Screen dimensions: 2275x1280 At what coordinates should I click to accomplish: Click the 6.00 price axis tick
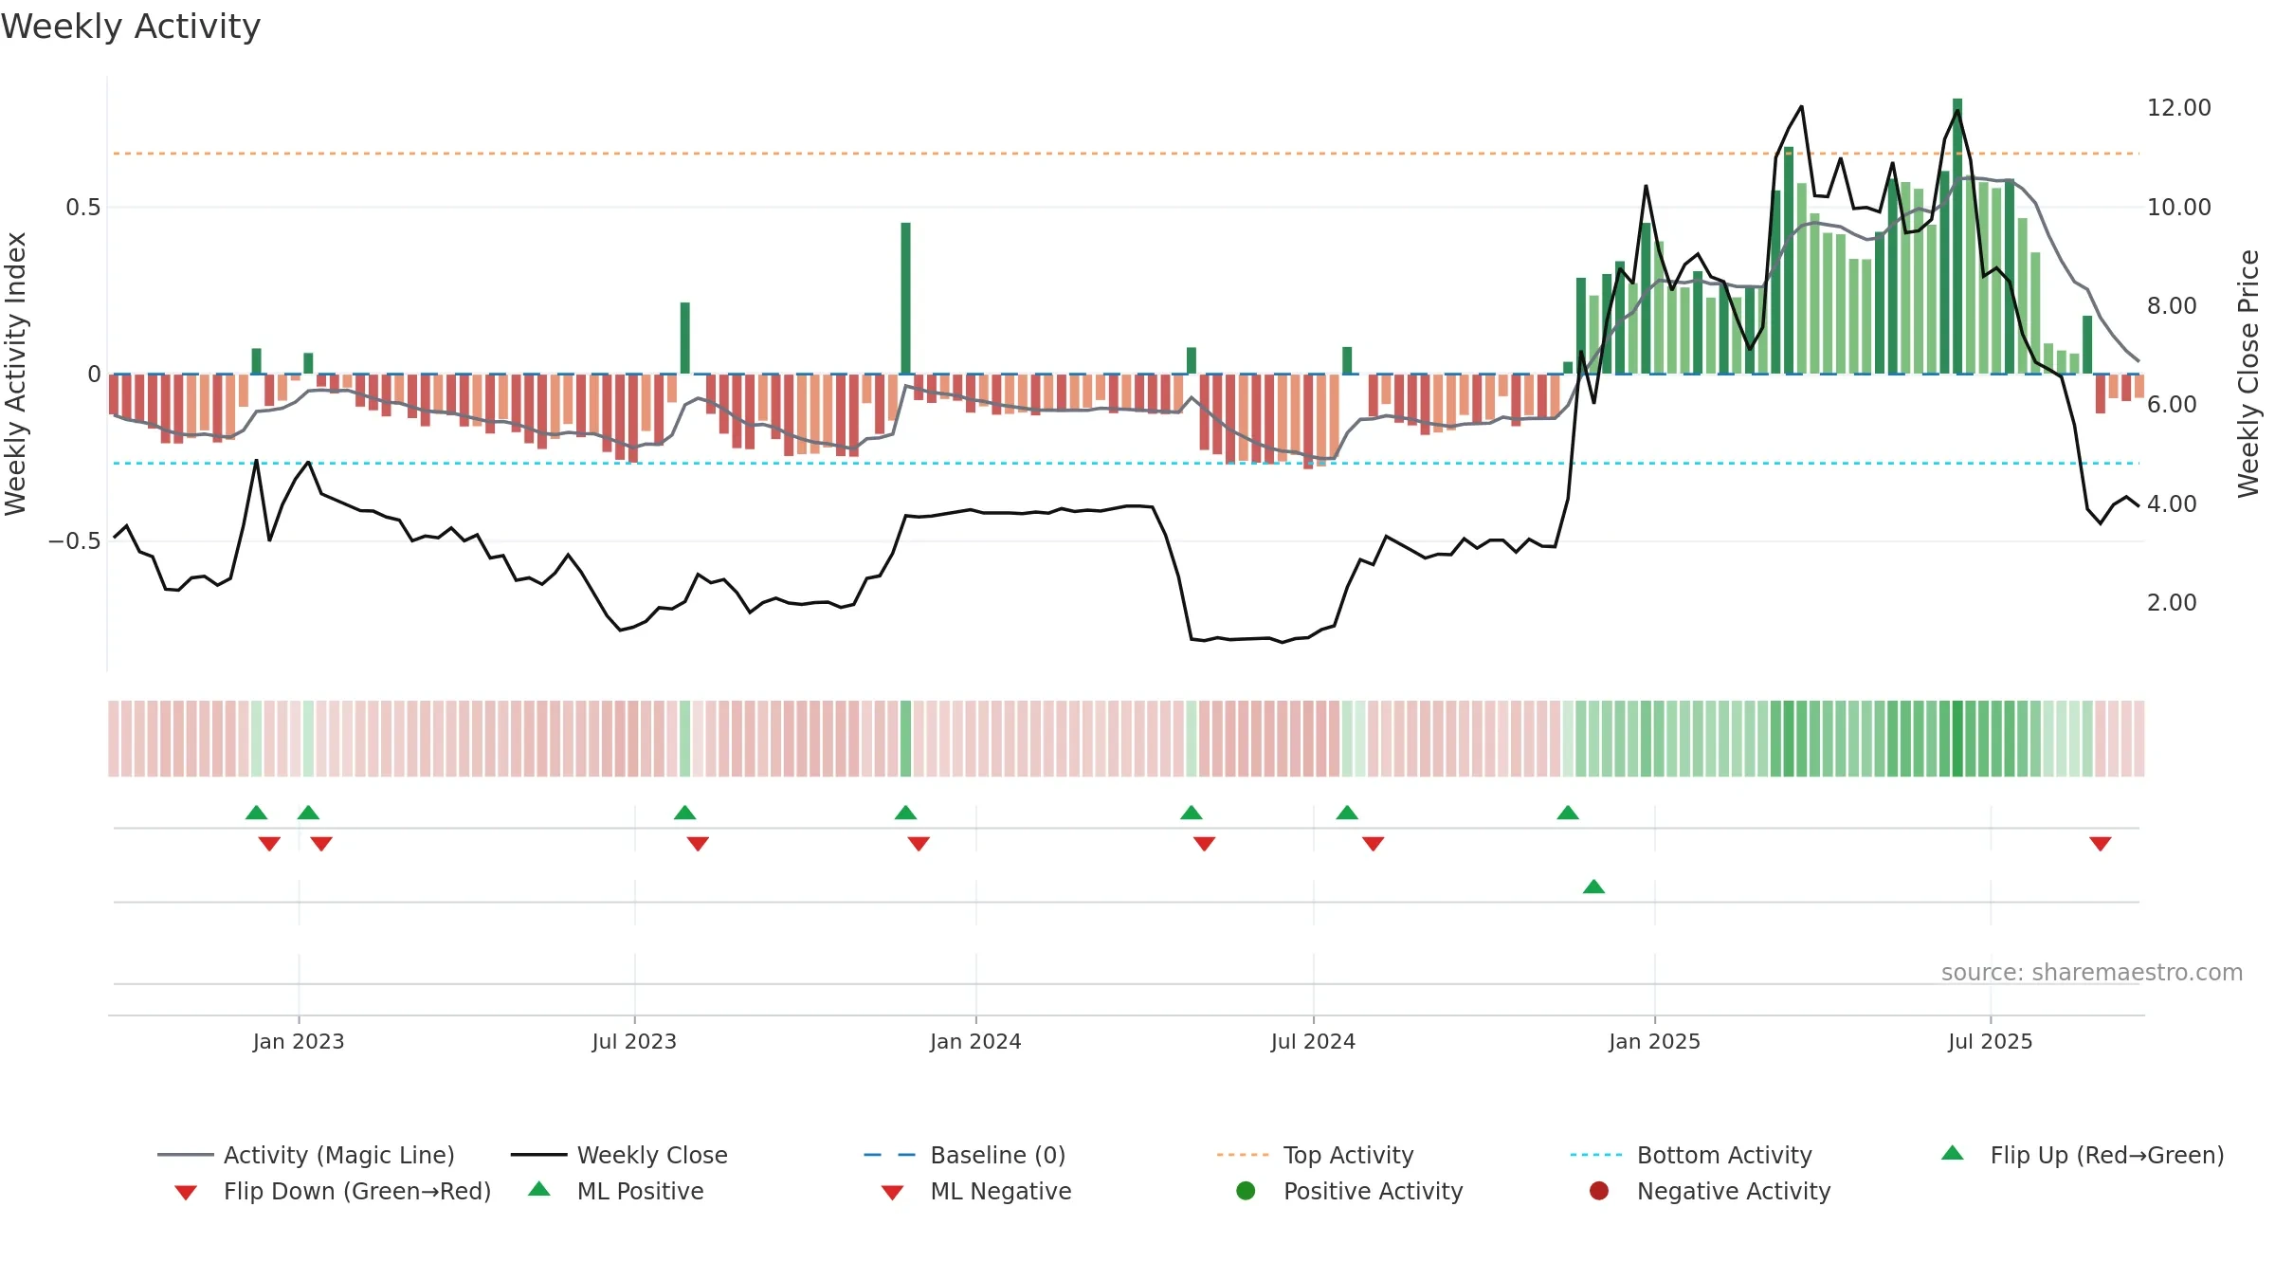coord(2172,405)
